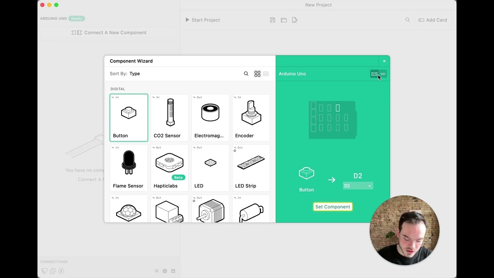This screenshot has height=278, width=494.
Task: Select the LED component tile
Action: (x=210, y=168)
